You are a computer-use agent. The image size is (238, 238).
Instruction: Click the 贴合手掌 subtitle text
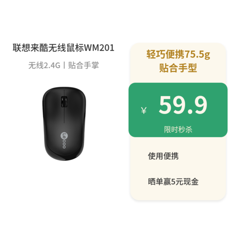(x=83, y=65)
